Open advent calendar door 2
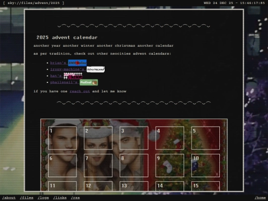268x201 pixels. click(x=98, y=138)
